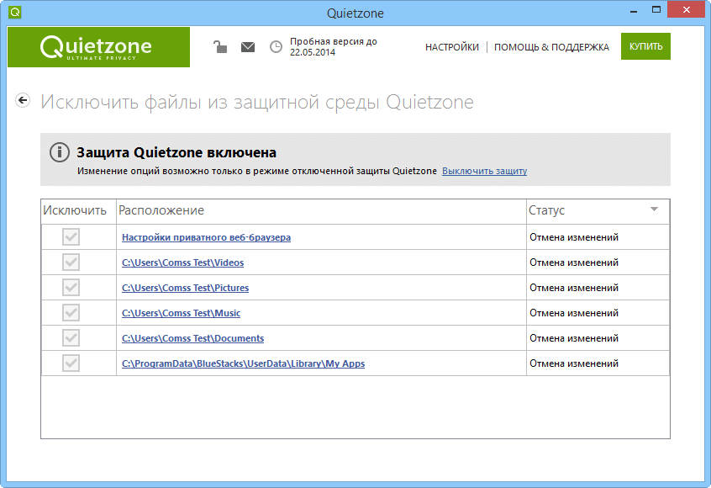Viewport: 711px width, 488px height.
Task: Click the Выключить защиту link
Action: [x=484, y=171]
